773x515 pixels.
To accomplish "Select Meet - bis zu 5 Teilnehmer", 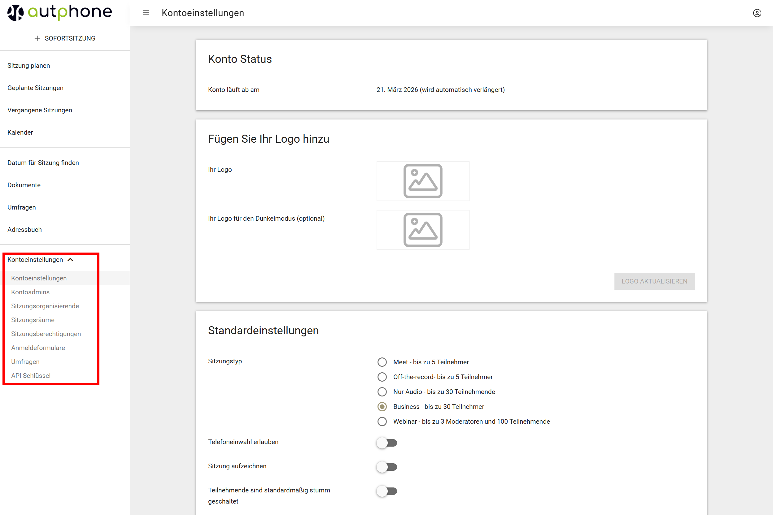I will point(382,362).
